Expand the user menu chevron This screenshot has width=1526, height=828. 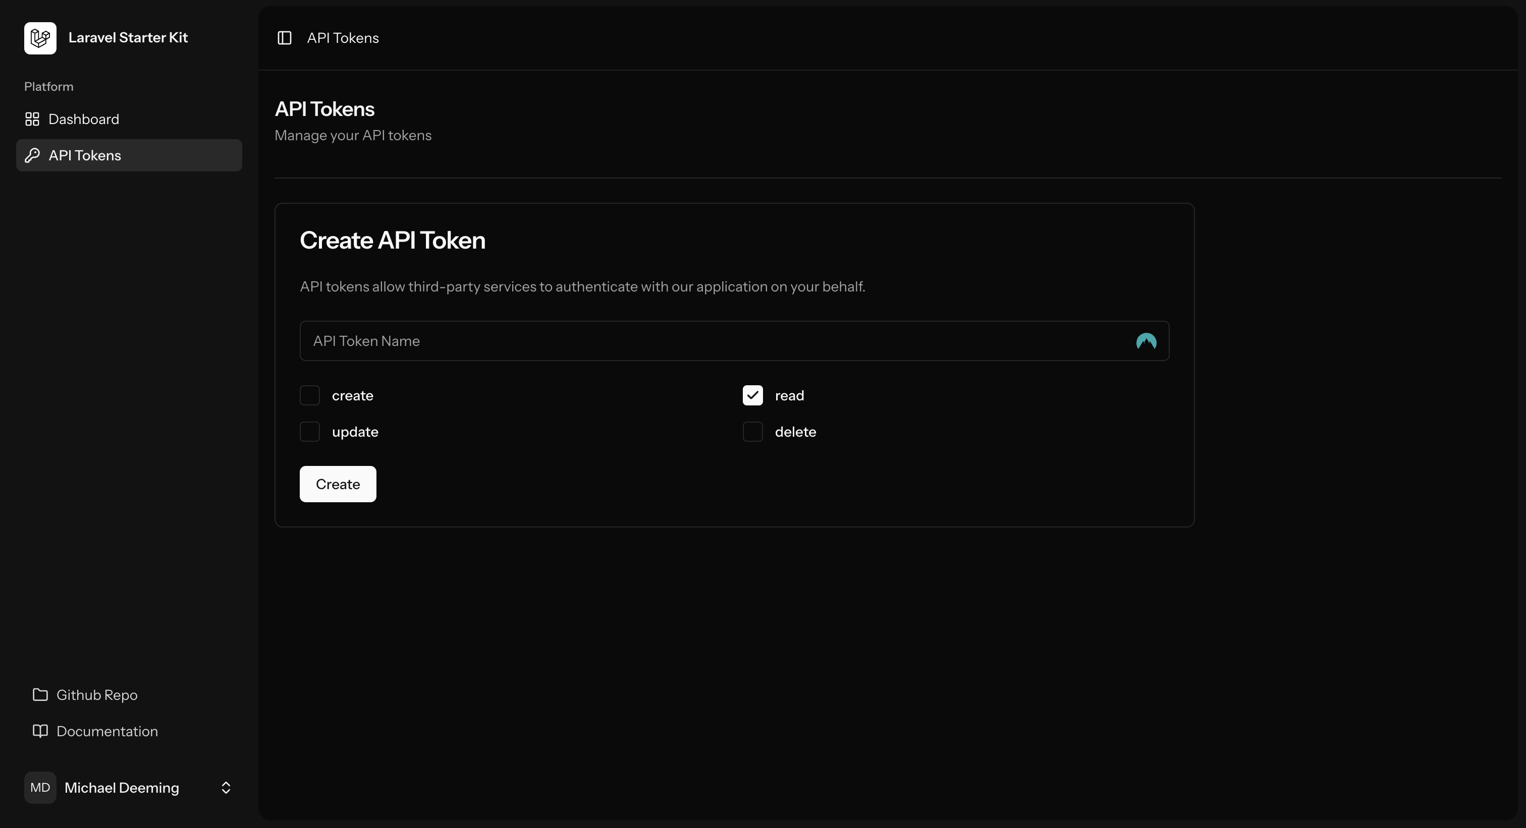pyautogui.click(x=226, y=787)
